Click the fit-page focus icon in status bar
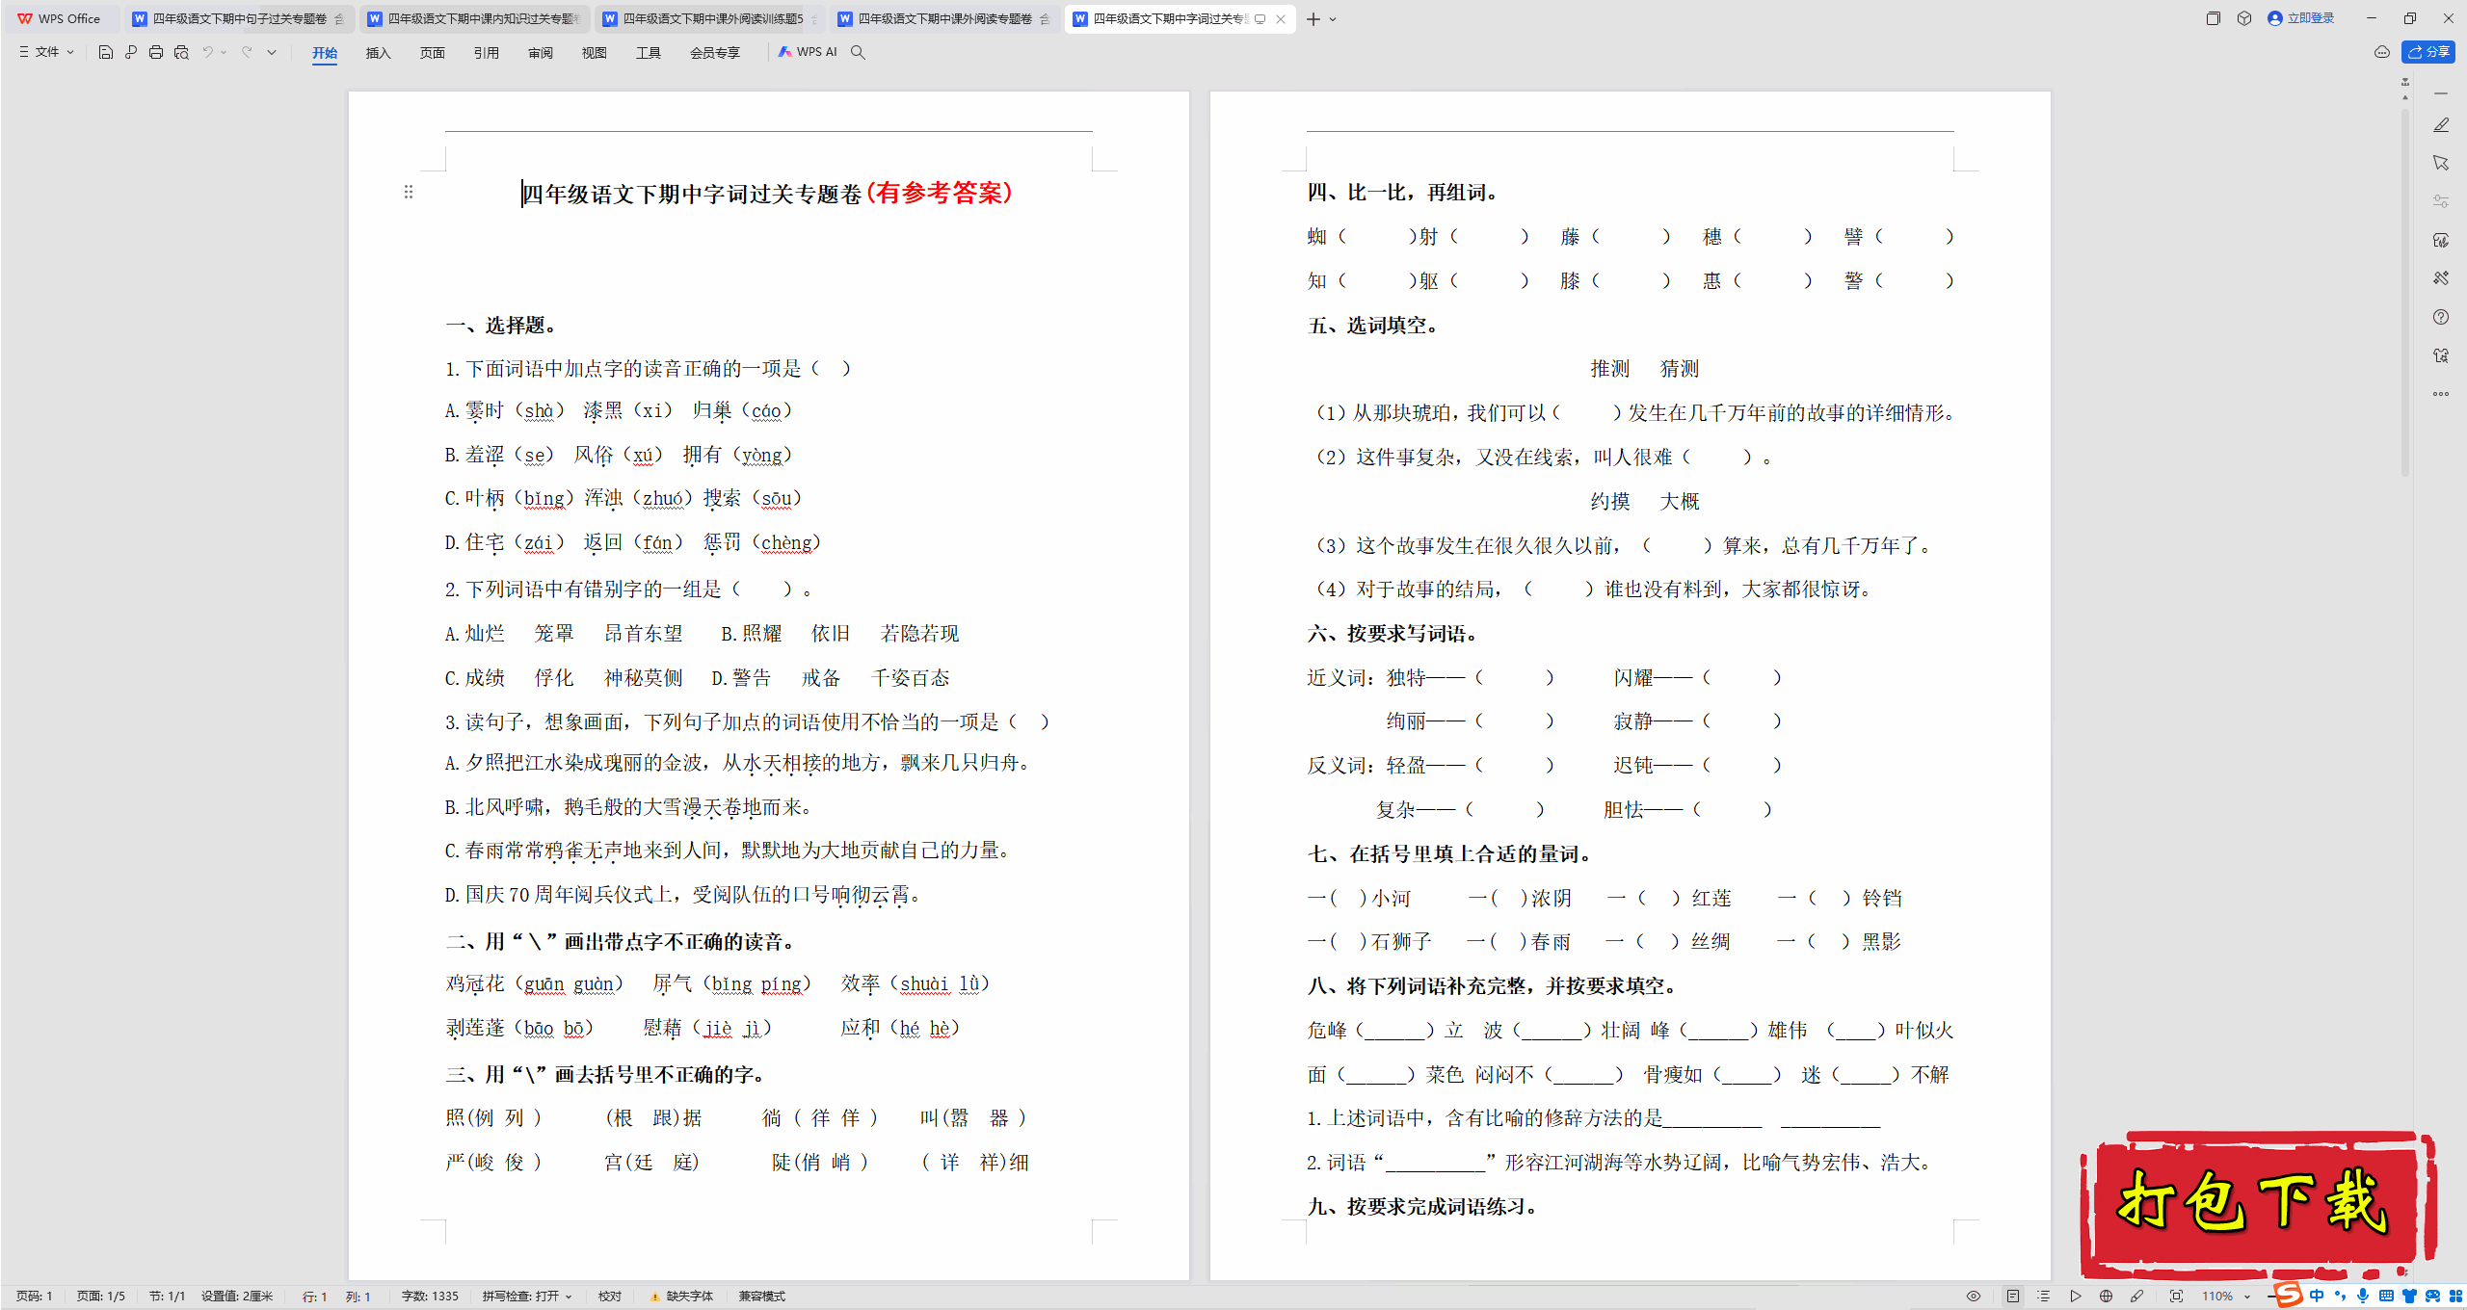The width and height of the screenshot is (2467, 1310). [2176, 1297]
